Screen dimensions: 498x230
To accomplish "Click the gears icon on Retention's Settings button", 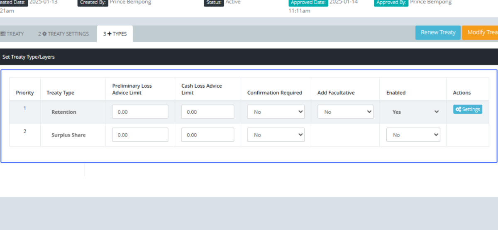I will pyautogui.click(x=458, y=110).
